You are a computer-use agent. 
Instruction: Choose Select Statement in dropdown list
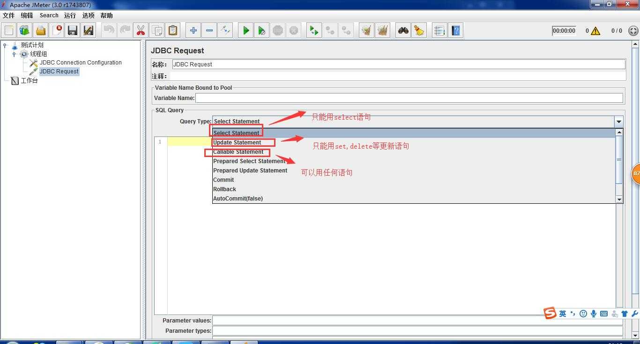414,133
